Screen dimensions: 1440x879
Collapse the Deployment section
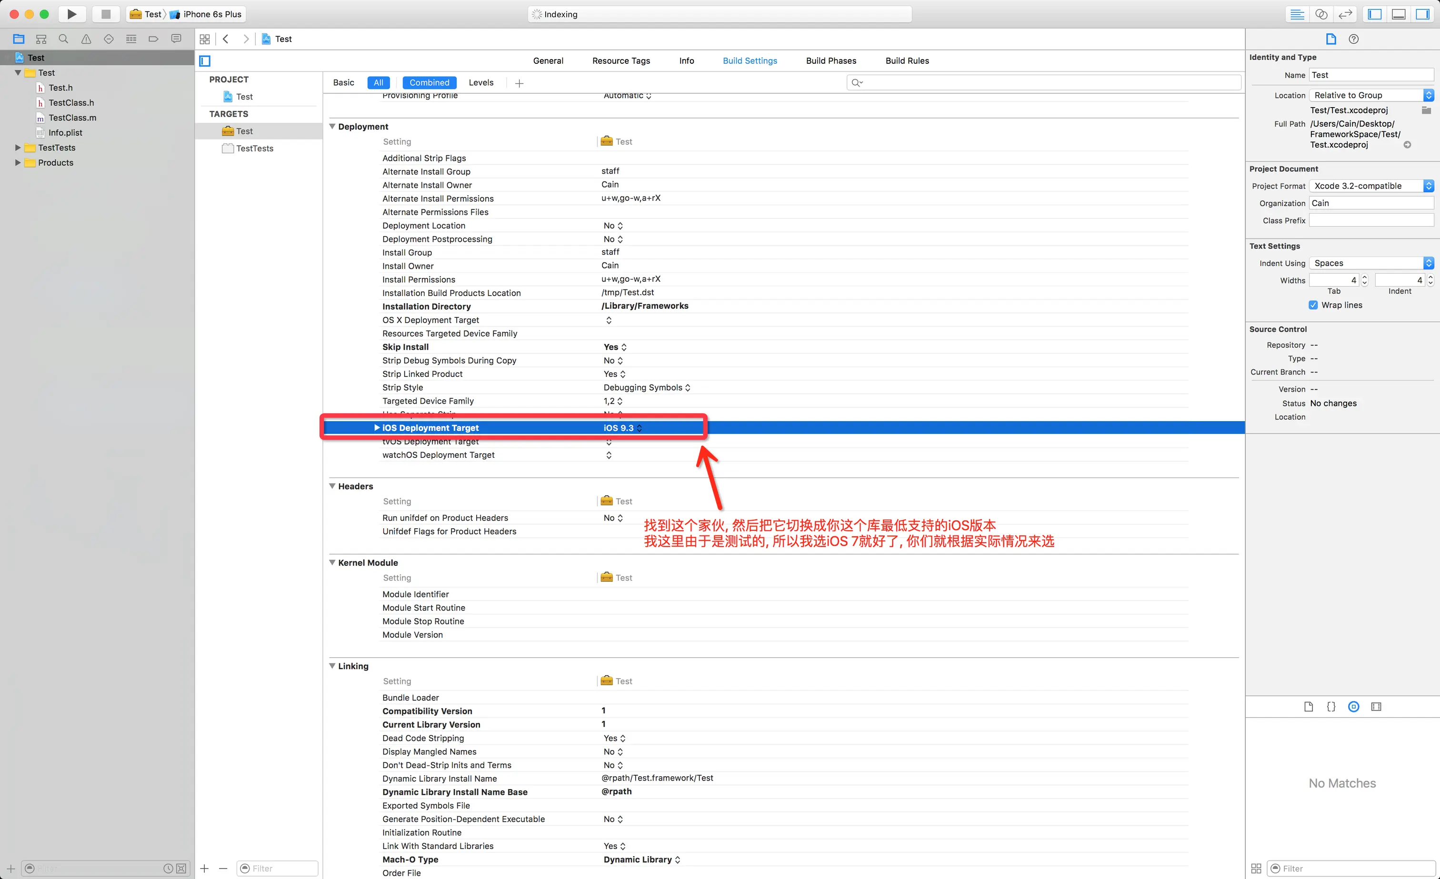332,126
